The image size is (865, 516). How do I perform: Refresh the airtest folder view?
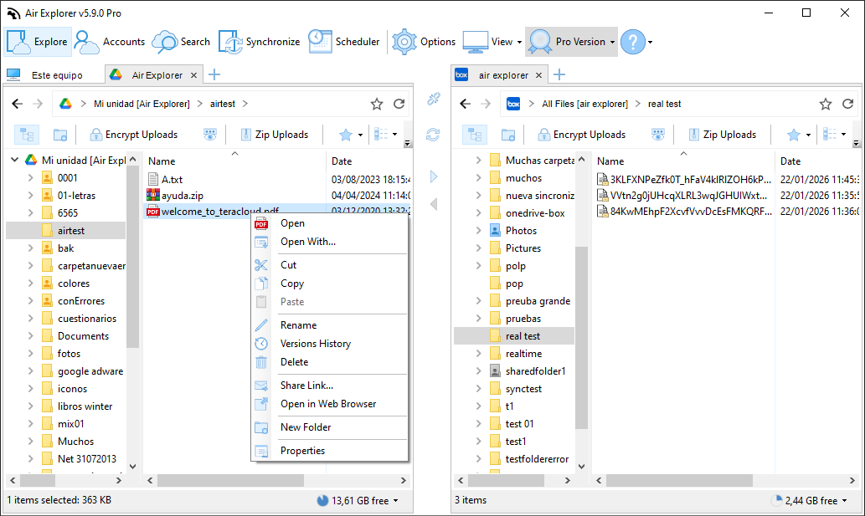399,103
